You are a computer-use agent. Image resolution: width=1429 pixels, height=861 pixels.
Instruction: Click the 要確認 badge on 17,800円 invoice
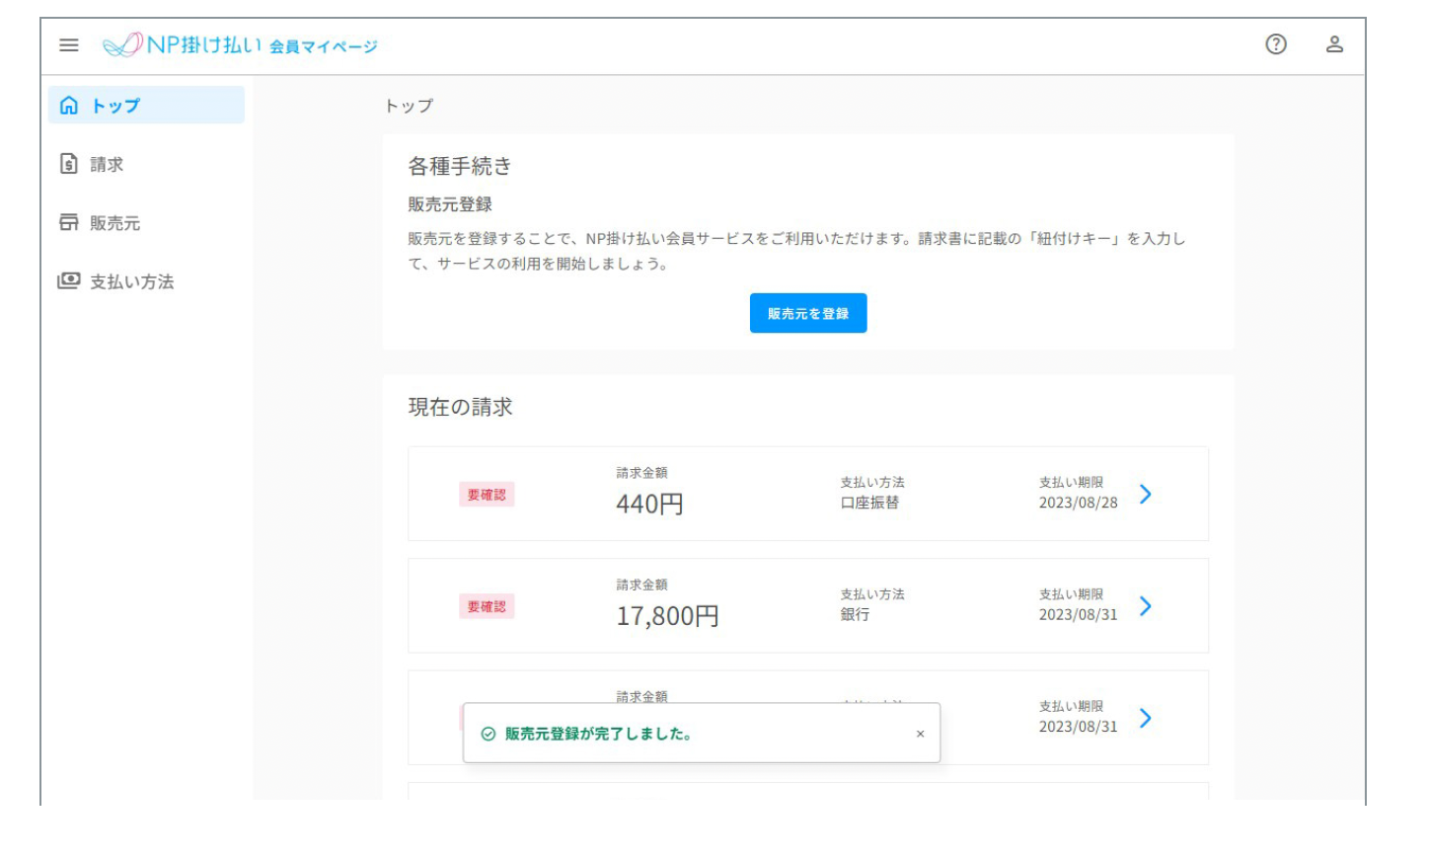click(x=487, y=606)
